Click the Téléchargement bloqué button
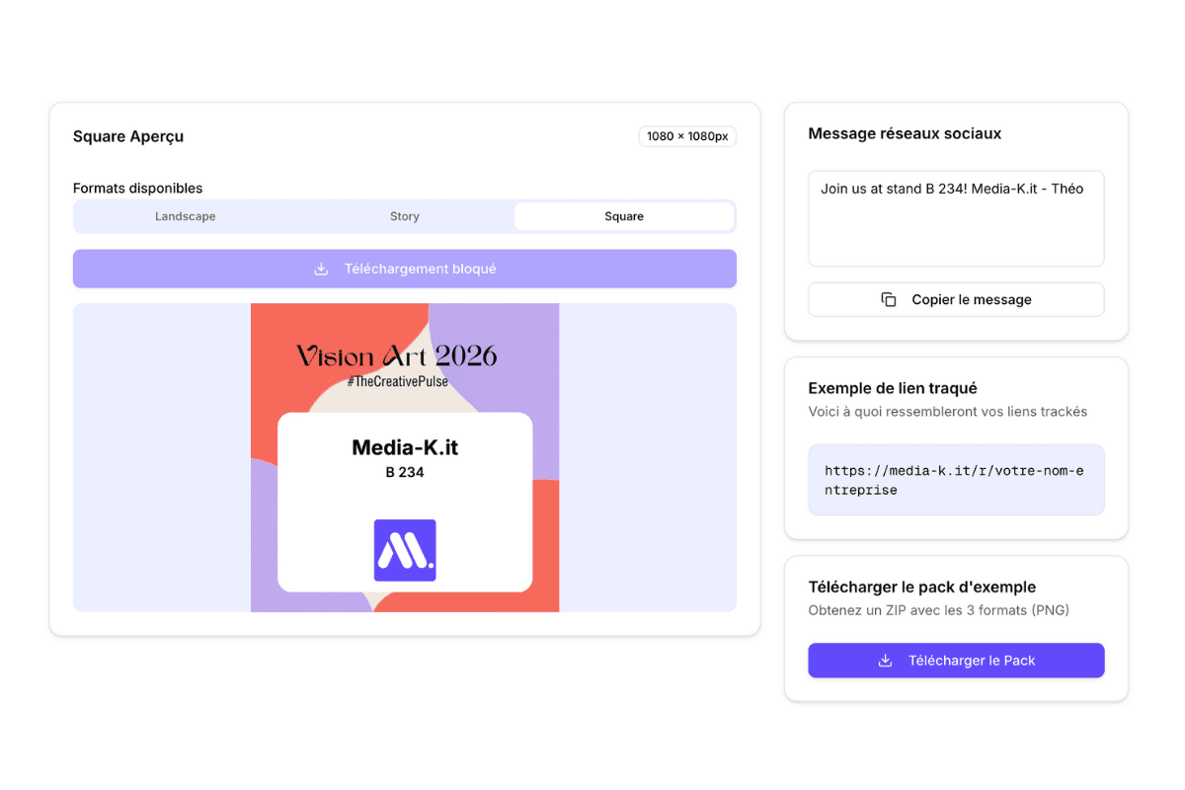 [404, 268]
